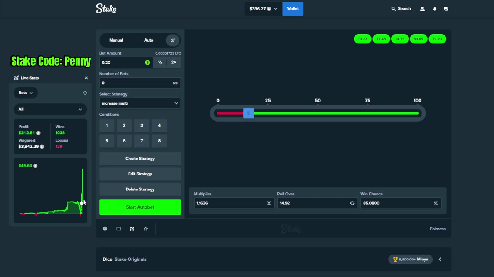Click the profit graph
494x277 pixels.
[x=51, y=190]
